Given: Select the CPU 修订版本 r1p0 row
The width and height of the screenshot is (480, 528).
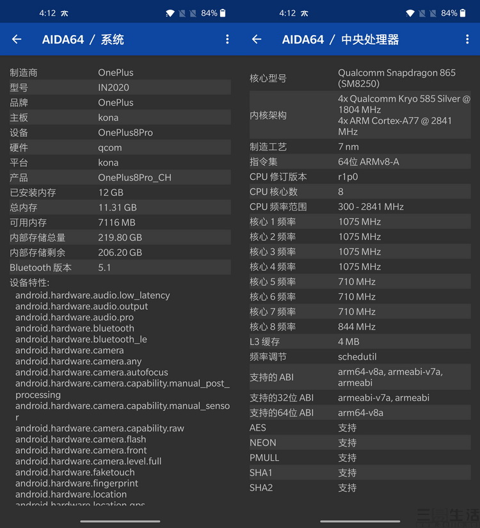Looking at the screenshot, I should [360, 177].
